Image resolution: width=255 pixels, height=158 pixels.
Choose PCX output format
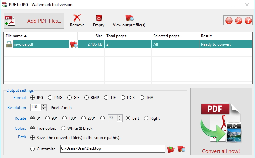(123, 98)
